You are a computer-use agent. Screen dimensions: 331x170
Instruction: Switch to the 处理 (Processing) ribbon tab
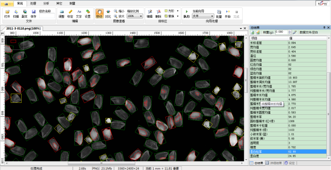33,3
